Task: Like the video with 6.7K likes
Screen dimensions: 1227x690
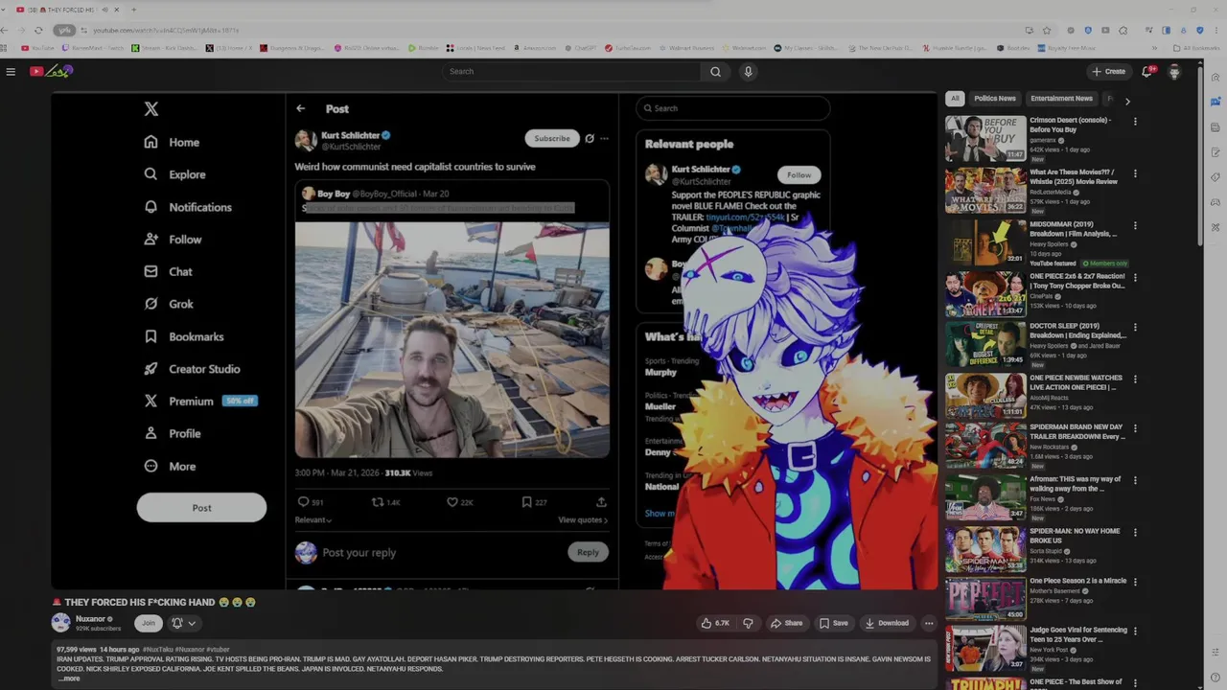Action: coord(715,623)
